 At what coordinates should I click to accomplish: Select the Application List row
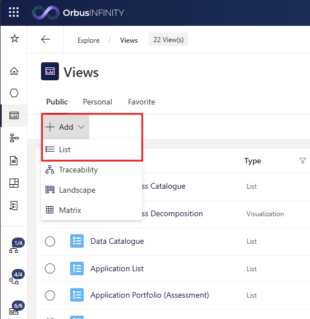[x=50, y=268]
